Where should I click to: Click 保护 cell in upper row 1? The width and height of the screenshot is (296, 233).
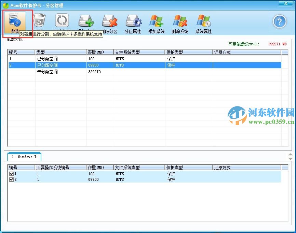171,59
